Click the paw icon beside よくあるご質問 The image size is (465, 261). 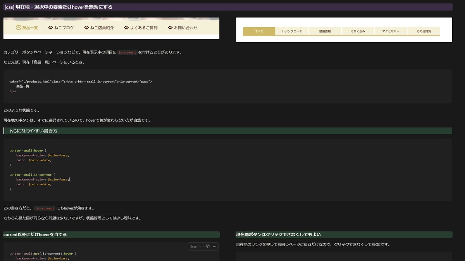(x=126, y=28)
